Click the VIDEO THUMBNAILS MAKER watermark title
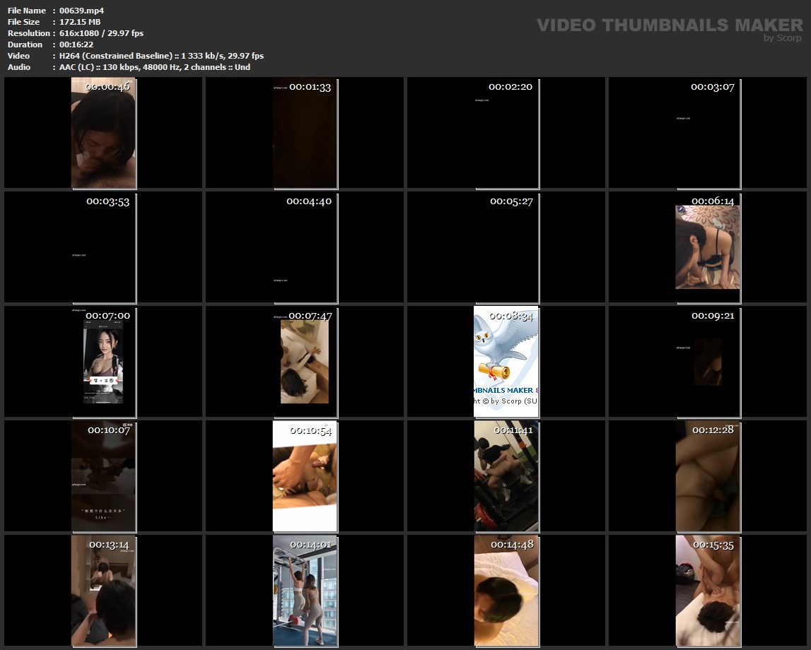811x650 pixels. (669, 25)
